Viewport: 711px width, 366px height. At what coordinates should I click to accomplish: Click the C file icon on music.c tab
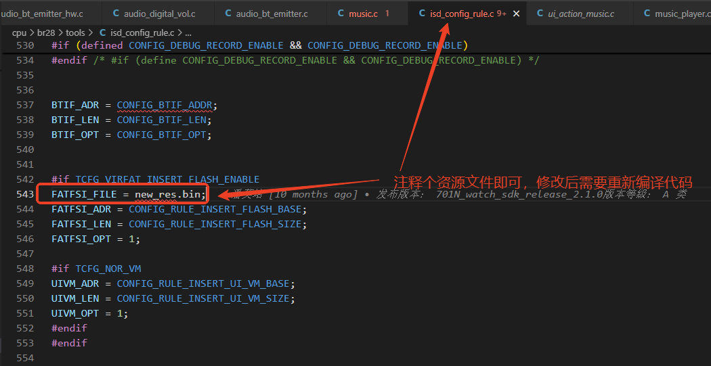tap(341, 14)
